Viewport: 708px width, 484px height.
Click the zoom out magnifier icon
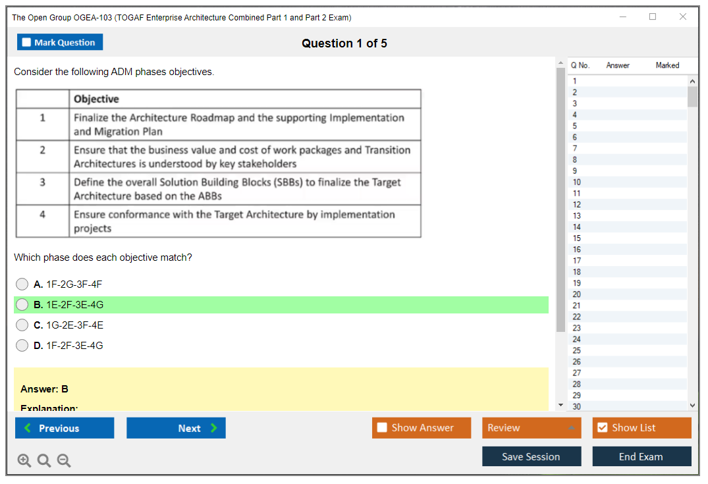[x=64, y=461]
